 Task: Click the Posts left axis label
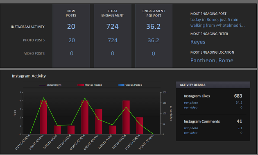[15, 113]
